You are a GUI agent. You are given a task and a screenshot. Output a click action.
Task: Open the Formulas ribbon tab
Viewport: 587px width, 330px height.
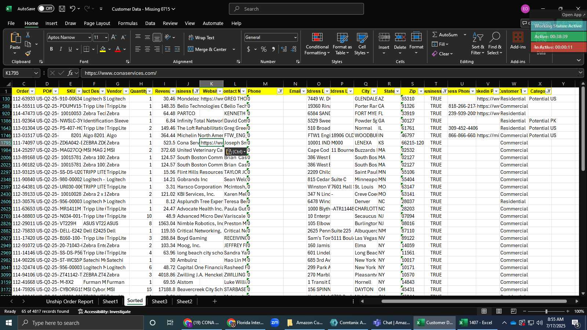click(128, 23)
